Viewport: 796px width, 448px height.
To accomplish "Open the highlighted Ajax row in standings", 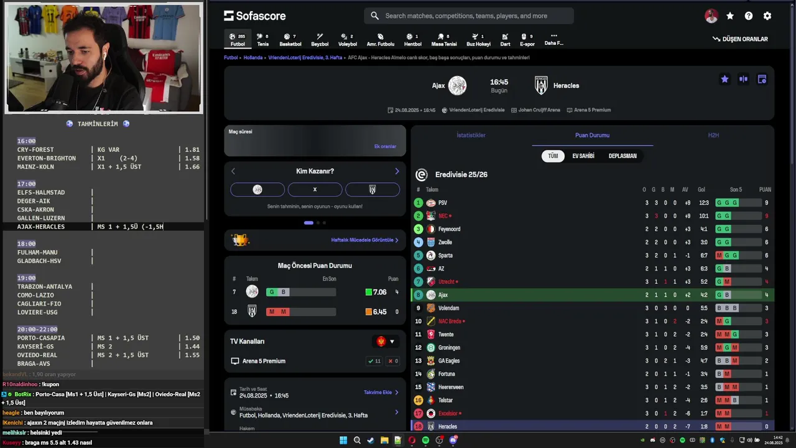I will point(592,295).
